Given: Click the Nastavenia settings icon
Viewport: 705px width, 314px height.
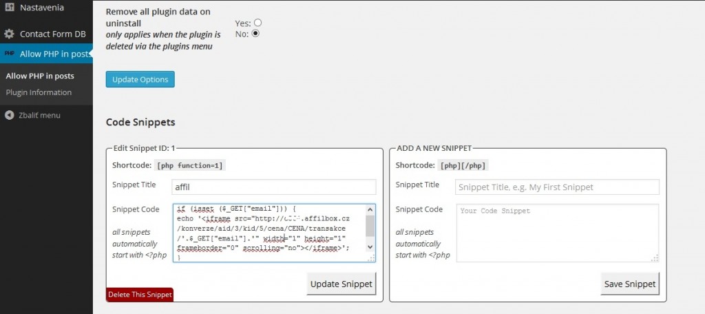Looking at the screenshot, I should 9,8.
